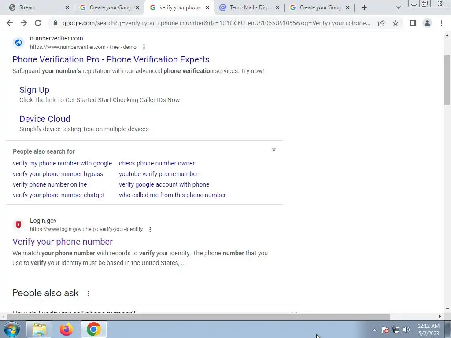The image size is (451, 338).
Task: Search verify my phone number with google
Action: [62, 163]
